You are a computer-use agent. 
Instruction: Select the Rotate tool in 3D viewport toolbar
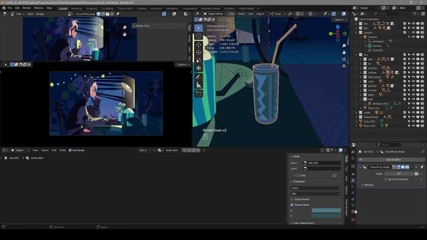[x=199, y=52]
